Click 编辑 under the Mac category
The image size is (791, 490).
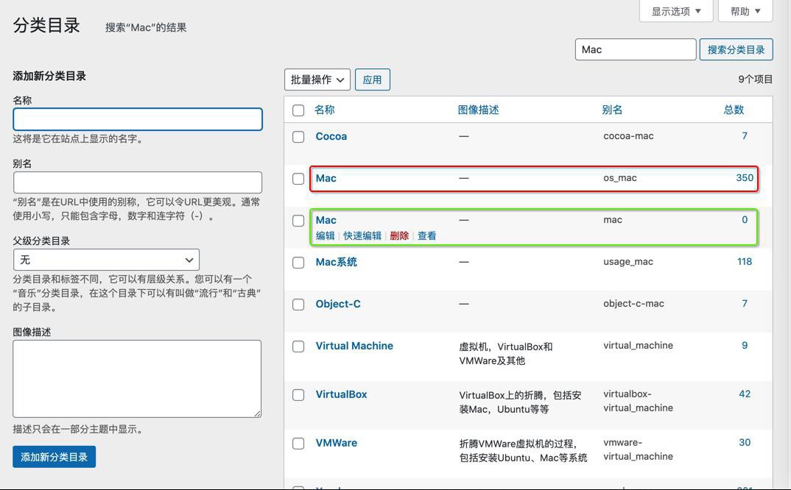[x=326, y=235]
